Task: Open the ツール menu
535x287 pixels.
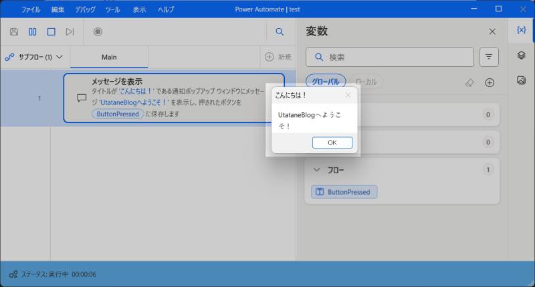Action: pos(112,9)
